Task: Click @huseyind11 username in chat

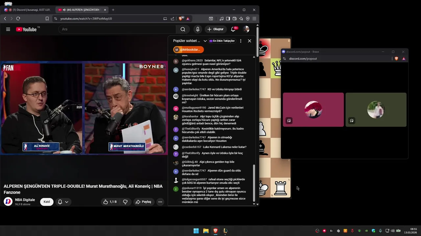Action: coord(190,69)
